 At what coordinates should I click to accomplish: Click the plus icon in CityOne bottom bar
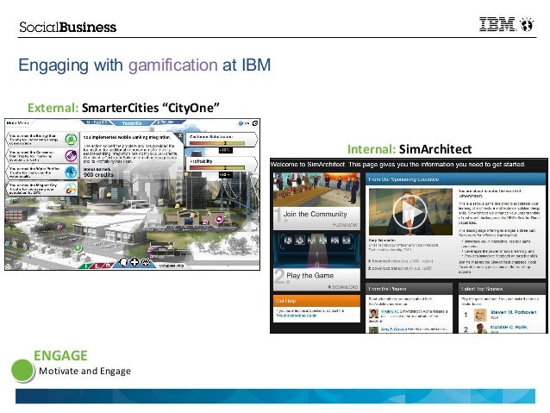134,262
